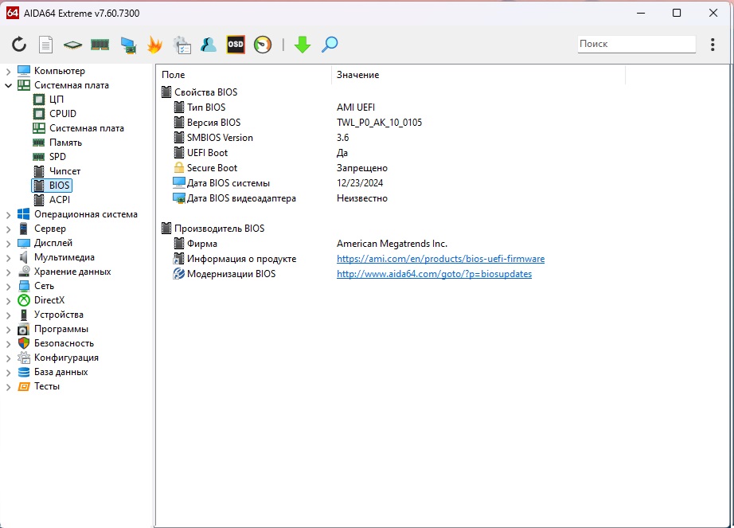Click the DirectX Xbox icon
This screenshot has height=528, width=734.
(x=23, y=300)
